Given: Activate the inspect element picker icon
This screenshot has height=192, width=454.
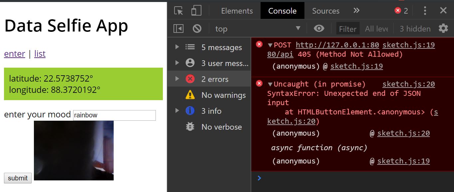Looking at the screenshot, I should click(178, 11).
